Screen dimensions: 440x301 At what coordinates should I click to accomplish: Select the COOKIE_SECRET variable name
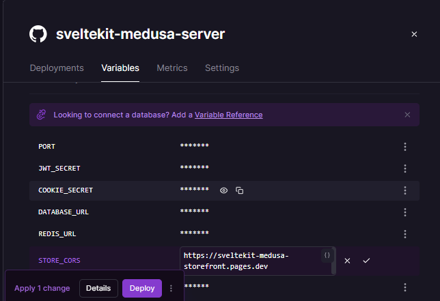[66, 190]
